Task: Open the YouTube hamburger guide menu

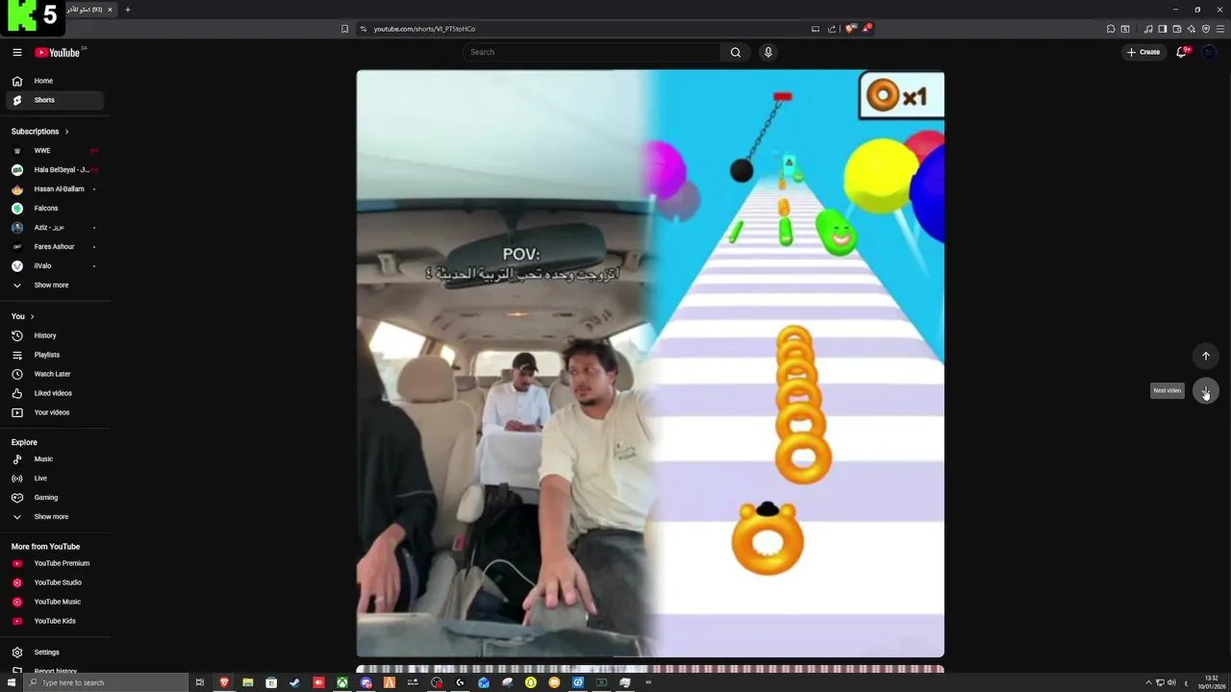Action: pyautogui.click(x=16, y=52)
